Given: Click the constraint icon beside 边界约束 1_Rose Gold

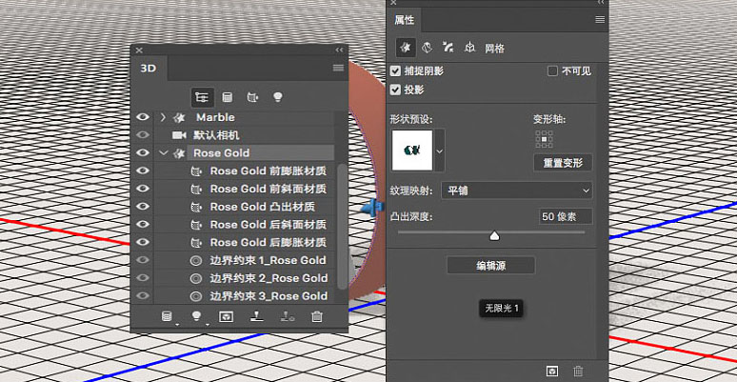Looking at the screenshot, I should (196, 260).
